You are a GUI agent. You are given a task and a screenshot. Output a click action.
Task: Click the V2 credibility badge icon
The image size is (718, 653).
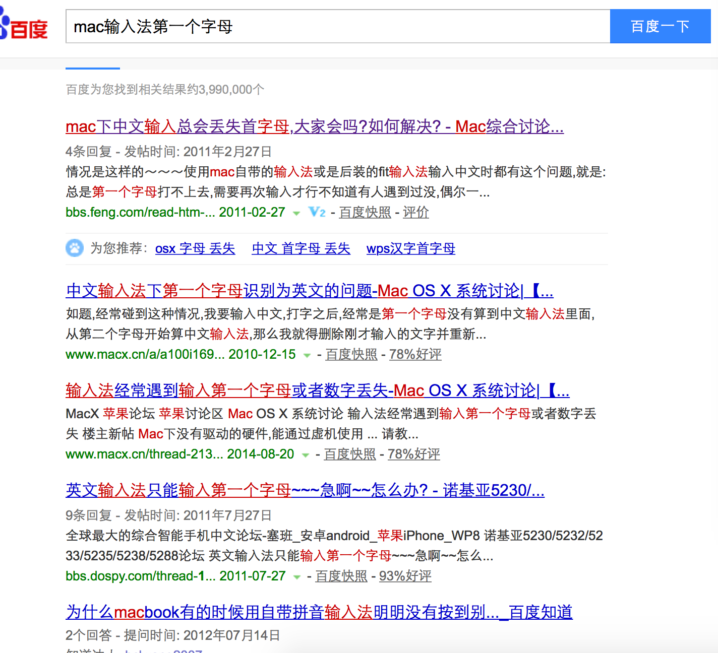[x=317, y=212]
